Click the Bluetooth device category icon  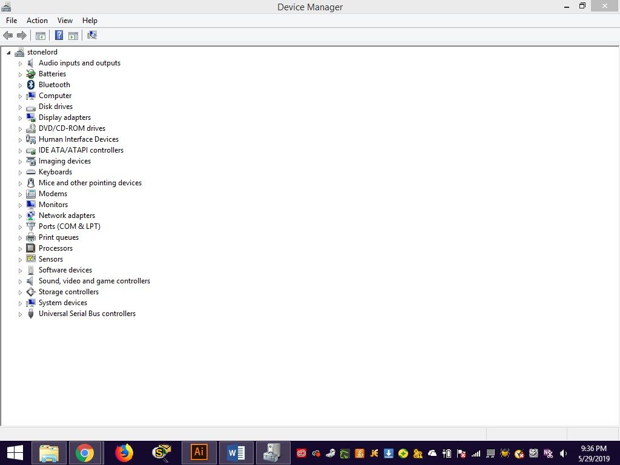[x=31, y=85]
